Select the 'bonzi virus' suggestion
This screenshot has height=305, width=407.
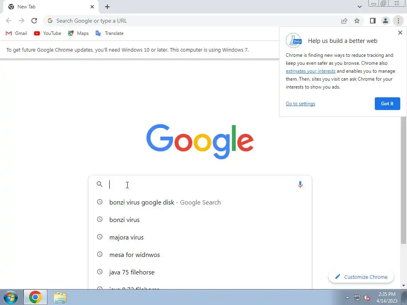point(200,220)
